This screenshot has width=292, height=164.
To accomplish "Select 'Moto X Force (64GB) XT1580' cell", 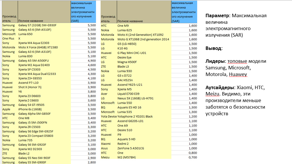I will point(44,47).
